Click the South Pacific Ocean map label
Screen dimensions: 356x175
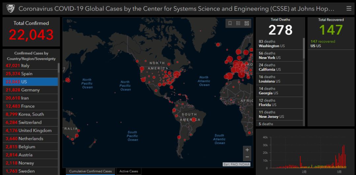coord(133,136)
